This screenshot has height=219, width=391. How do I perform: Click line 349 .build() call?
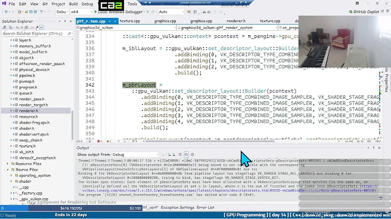156,127
